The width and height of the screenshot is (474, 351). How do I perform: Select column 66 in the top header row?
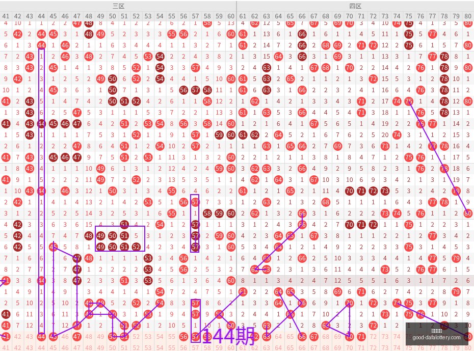[x=302, y=16]
